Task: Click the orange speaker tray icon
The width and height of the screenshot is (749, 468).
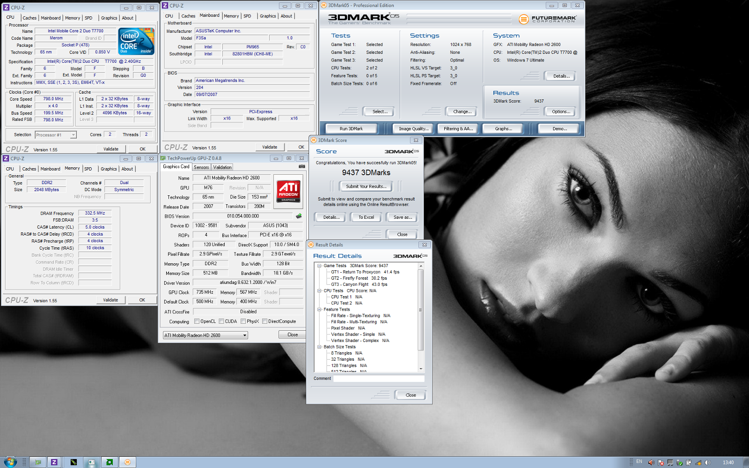Action: [x=651, y=462]
